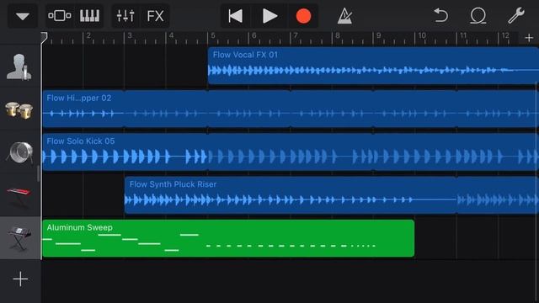Screen dimensions: 539x303
Task: Open the Loop Browser
Action: (478, 16)
